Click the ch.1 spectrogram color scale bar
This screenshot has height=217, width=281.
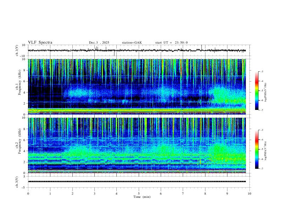pos(257,91)
